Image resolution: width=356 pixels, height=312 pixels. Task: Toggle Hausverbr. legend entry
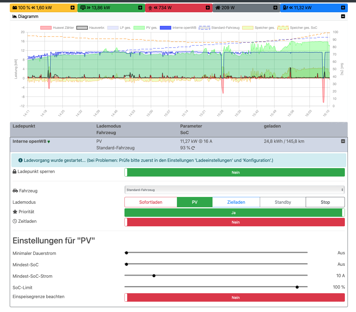coord(90,28)
